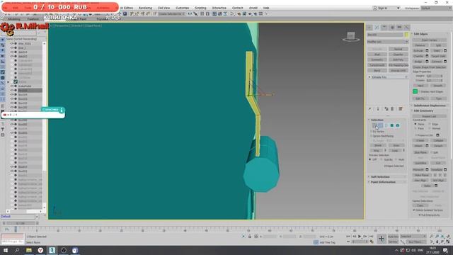Toggle Selection Lock icon in status bar
This screenshot has height=255, width=453.
[250, 237]
